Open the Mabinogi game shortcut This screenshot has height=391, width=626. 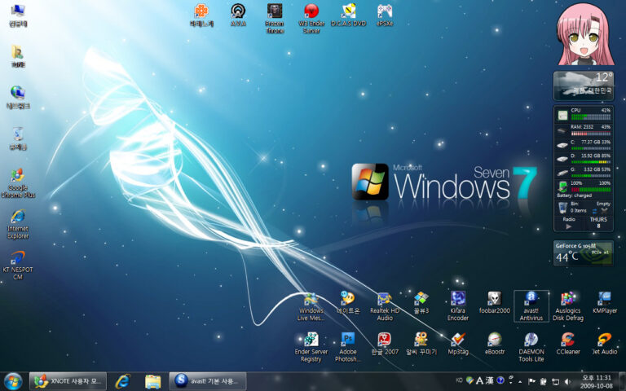pos(201,15)
